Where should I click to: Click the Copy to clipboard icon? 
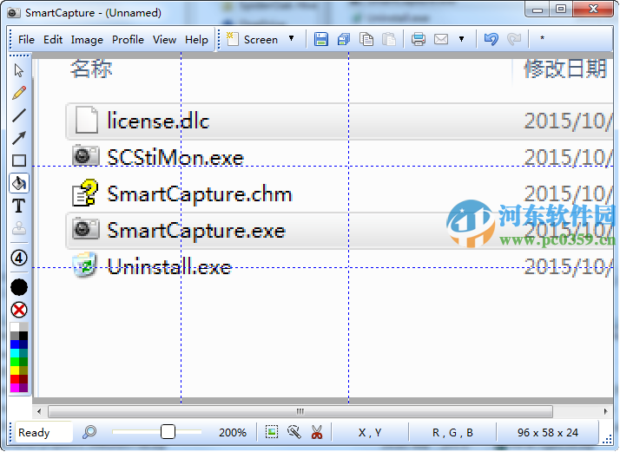[366, 39]
